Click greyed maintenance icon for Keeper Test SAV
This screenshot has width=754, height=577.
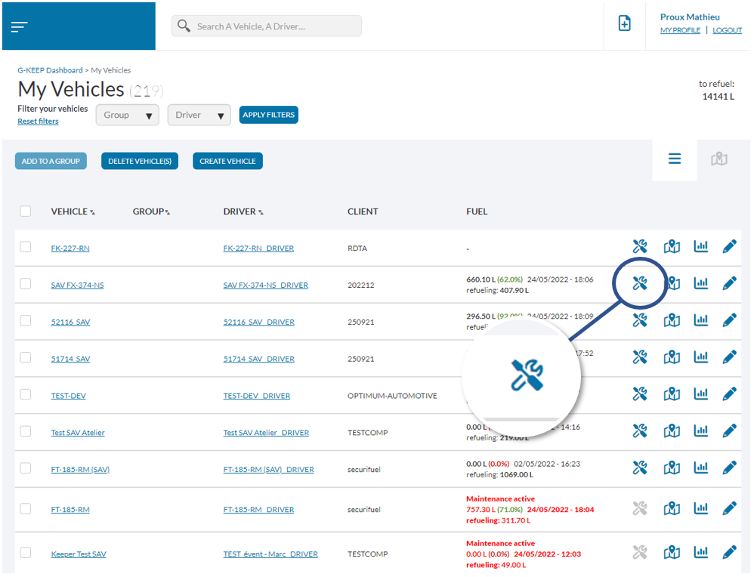[640, 553]
